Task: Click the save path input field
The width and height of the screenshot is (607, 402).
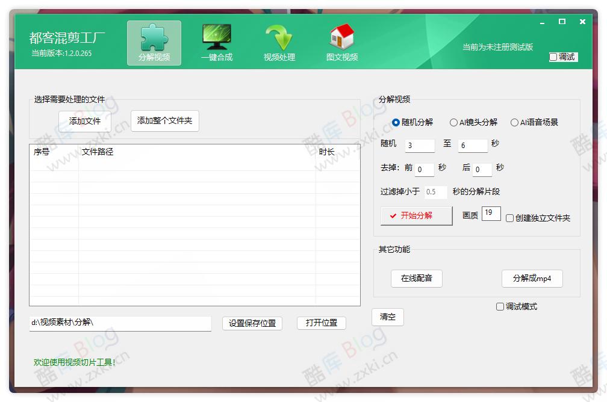Action: point(120,323)
